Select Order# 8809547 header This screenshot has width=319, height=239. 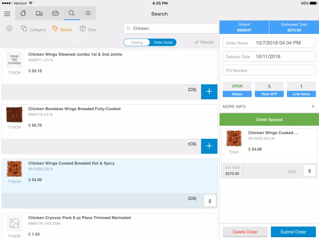(x=244, y=27)
